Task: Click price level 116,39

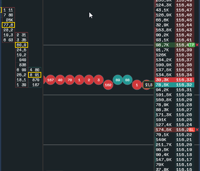Action: pos(184,50)
